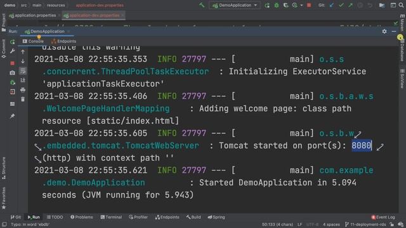Viewport: 406px width, 228px height.
Task: Close the application-dev.properties tab
Action: [122, 15]
